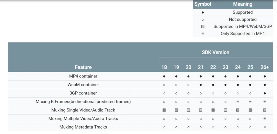Click the filled dot for 3GP container SDK 26+
The image size is (277, 134).
[265, 93]
